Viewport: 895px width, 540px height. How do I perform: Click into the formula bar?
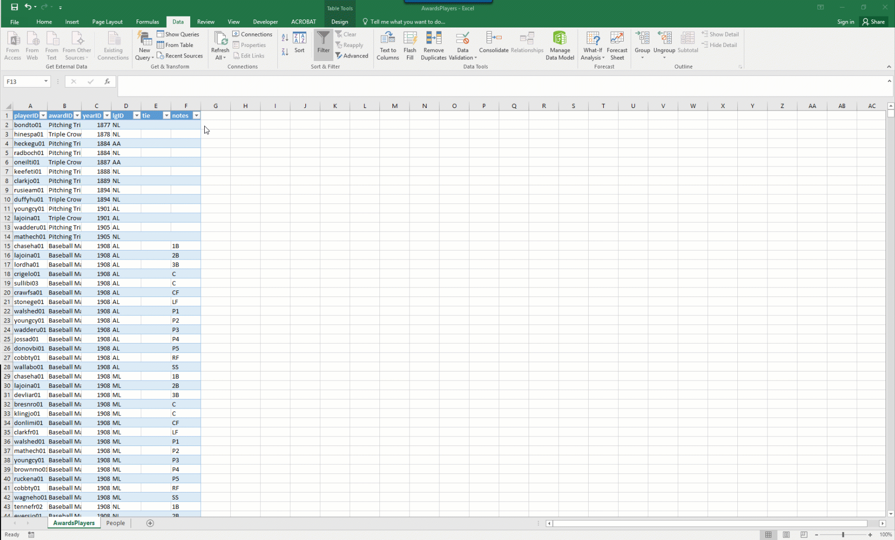coord(501,81)
